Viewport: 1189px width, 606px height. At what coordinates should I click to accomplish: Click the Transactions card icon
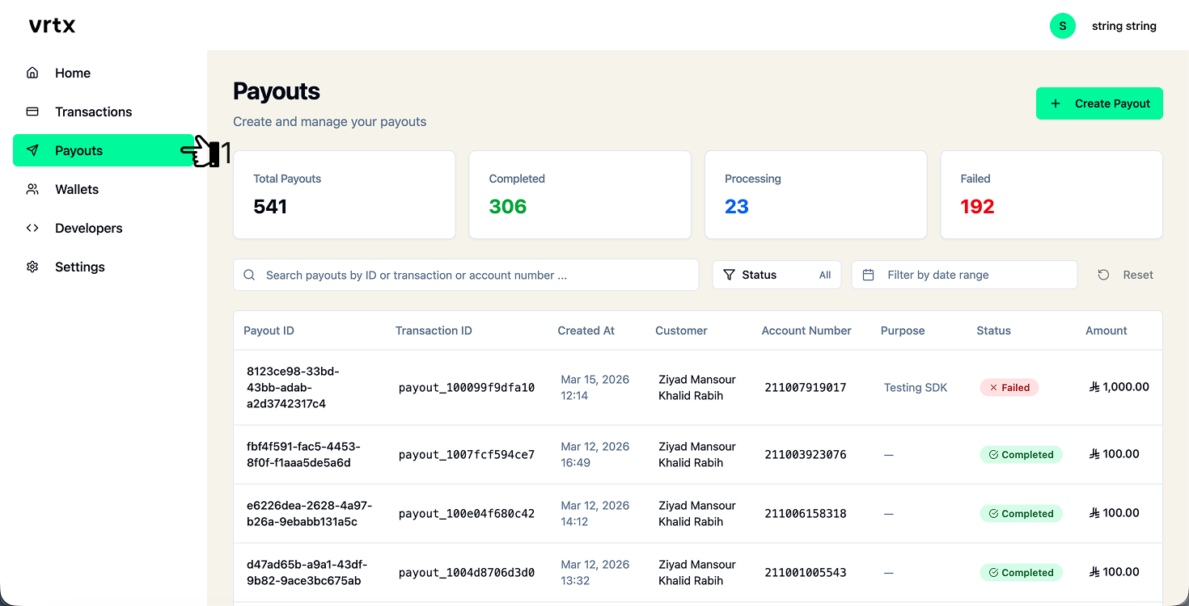pos(32,112)
